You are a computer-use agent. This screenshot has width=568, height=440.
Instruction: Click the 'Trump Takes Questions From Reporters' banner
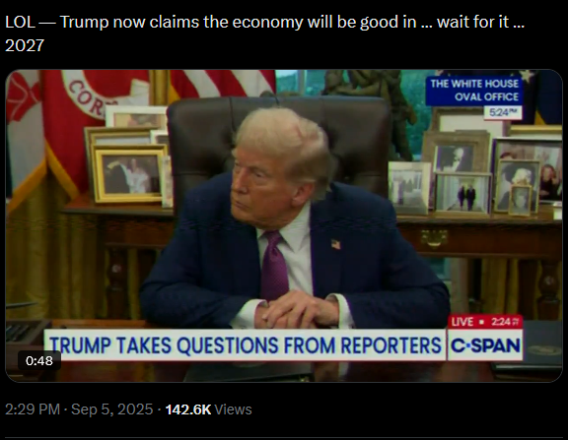coord(245,345)
